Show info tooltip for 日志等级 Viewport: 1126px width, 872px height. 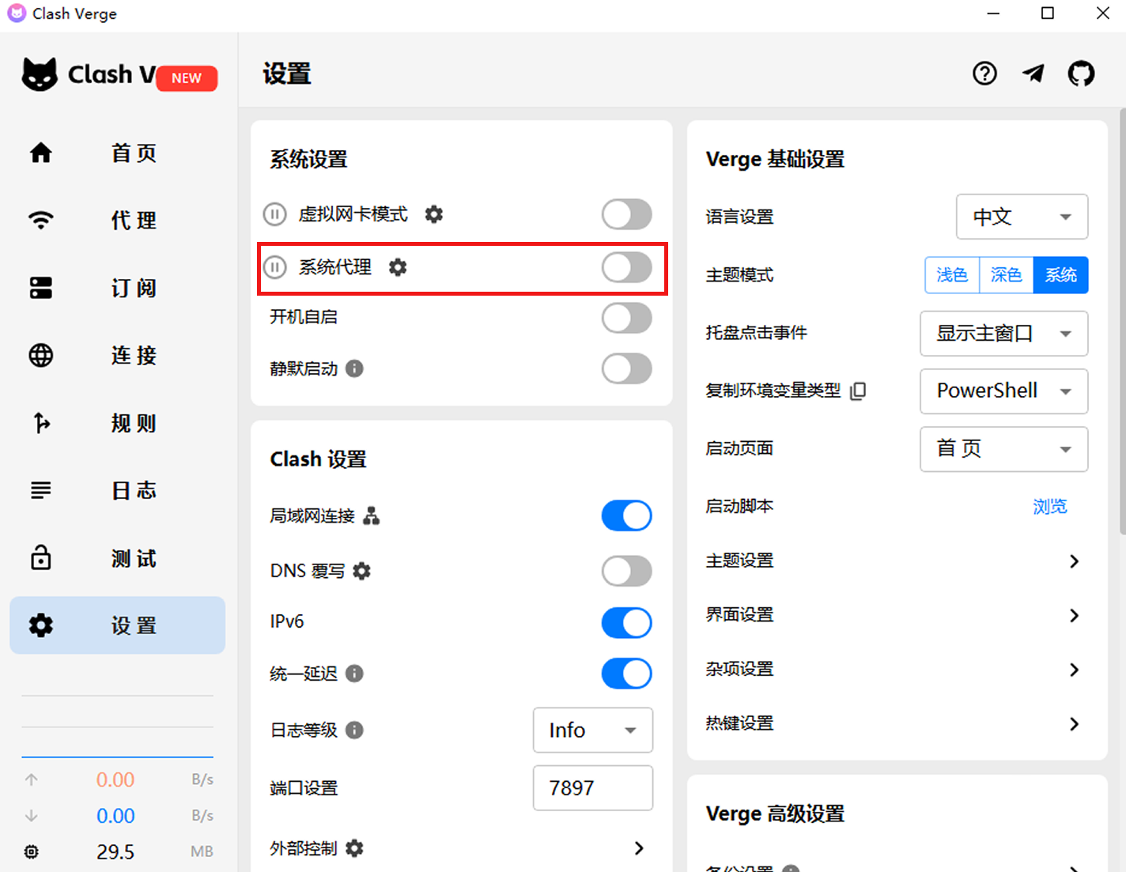[355, 730]
